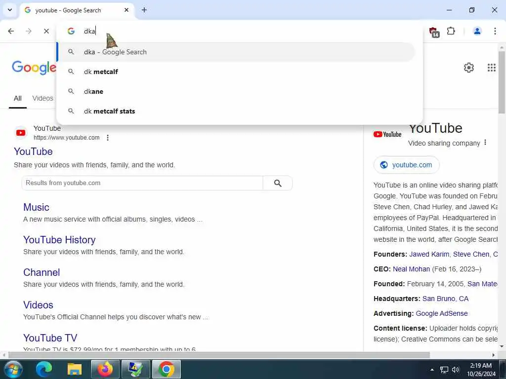Click the Results from youtube.com search field
Screen dimensions: 506x379
tap(142, 183)
